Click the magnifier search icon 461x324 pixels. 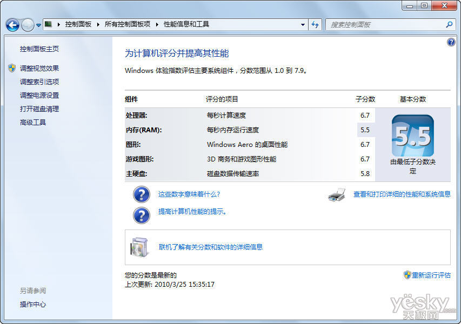(449, 25)
